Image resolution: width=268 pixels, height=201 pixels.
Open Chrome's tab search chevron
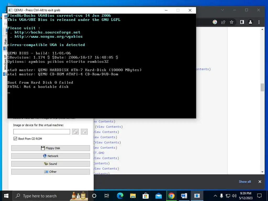coord(222,10)
